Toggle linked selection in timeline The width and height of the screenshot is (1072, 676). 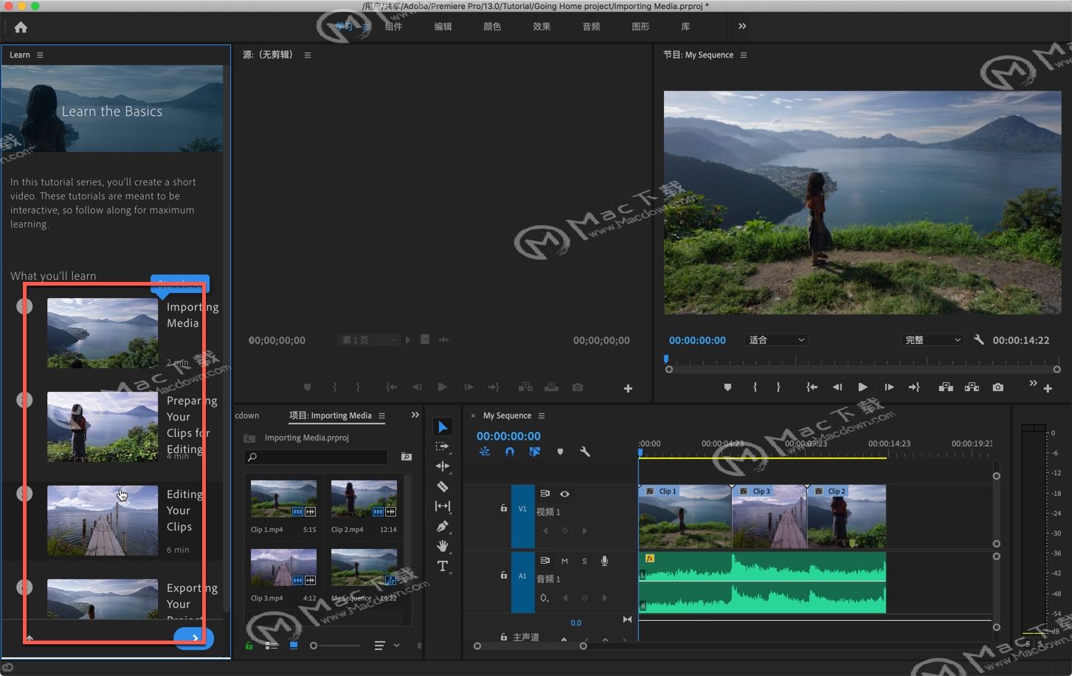pyautogui.click(x=535, y=452)
